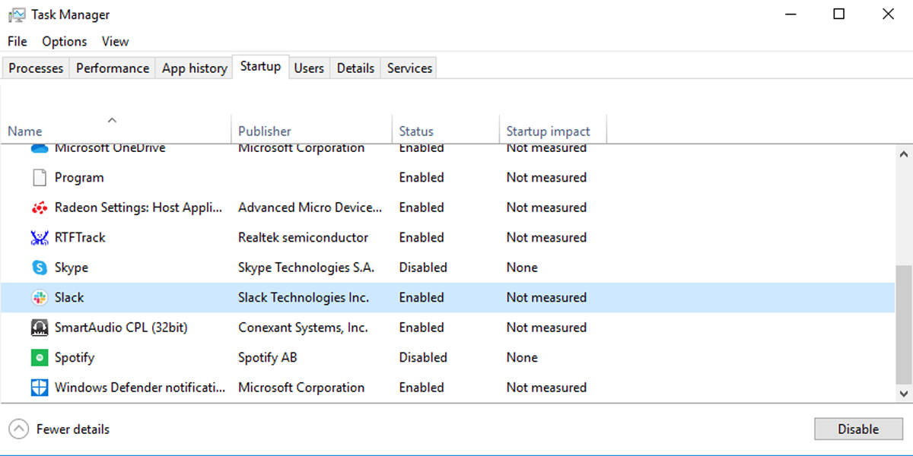Switch to the Performance tab
913x456 pixels.
point(113,68)
